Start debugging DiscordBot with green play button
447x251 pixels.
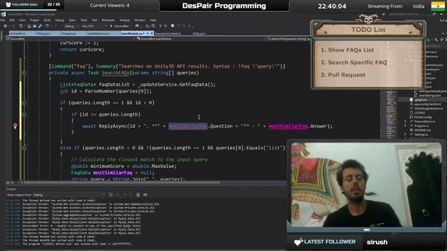(x=111, y=26)
